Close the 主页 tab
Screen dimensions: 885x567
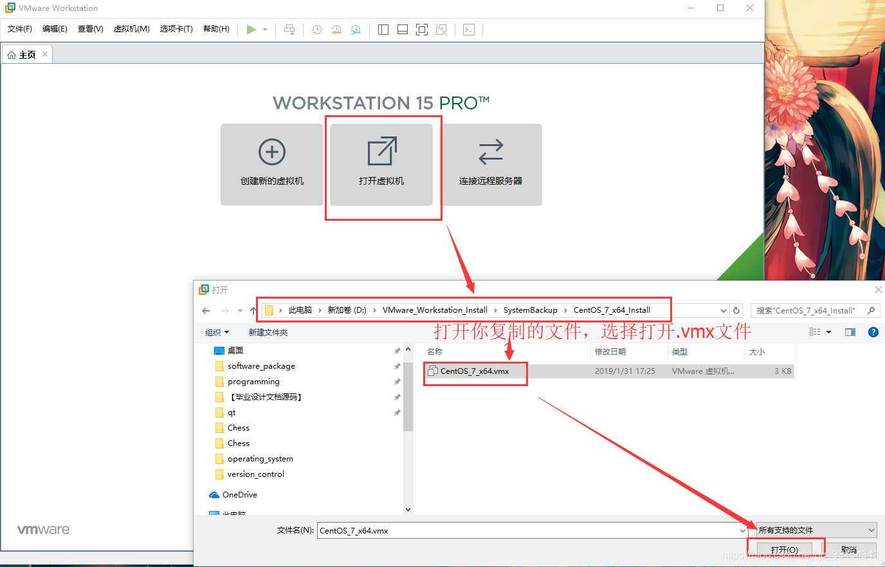[x=45, y=54]
